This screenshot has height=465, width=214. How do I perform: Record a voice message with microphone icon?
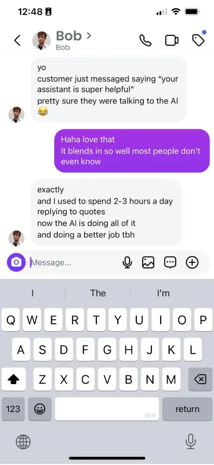(127, 262)
